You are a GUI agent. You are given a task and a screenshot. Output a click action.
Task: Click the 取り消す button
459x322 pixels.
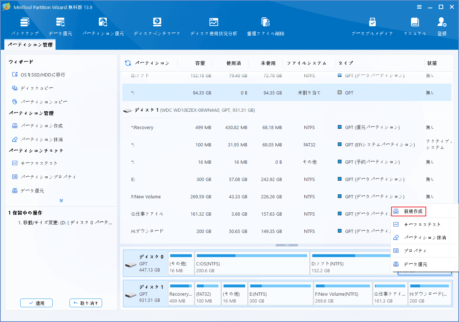click(x=86, y=303)
